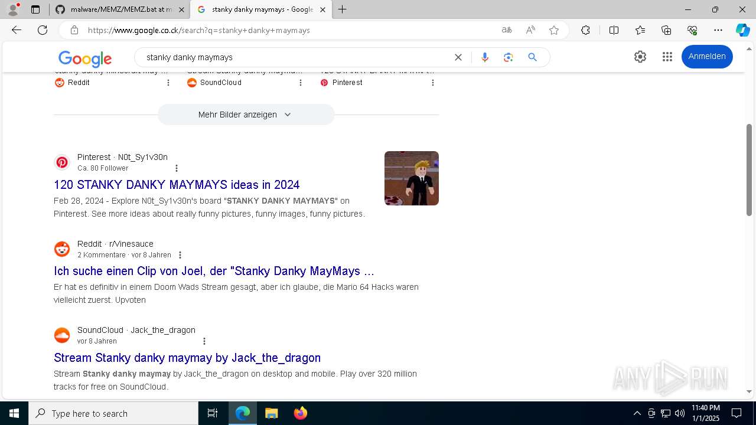Open the Extensions puzzle icon
The image size is (756, 425).
point(585,30)
